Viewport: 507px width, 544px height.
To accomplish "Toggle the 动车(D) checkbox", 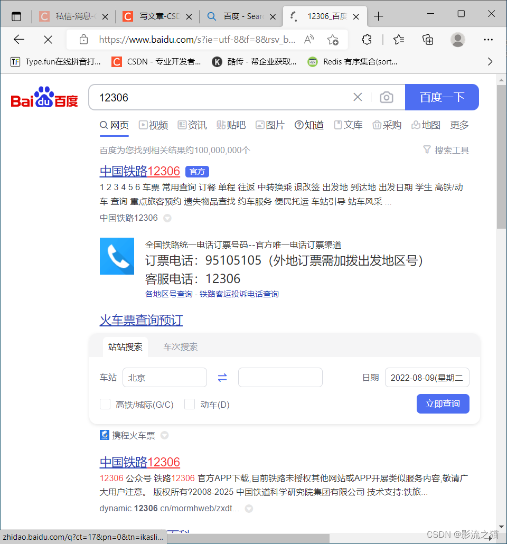I will (x=190, y=404).
